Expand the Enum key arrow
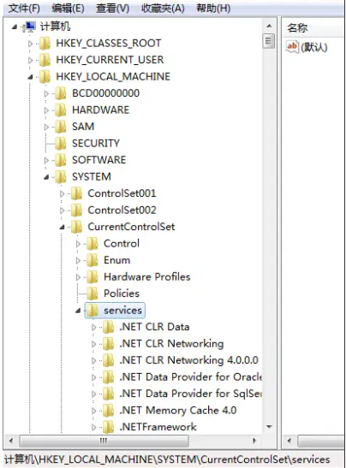Screen dimensions: 346x468 pyautogui.click(x=78, y=261)
